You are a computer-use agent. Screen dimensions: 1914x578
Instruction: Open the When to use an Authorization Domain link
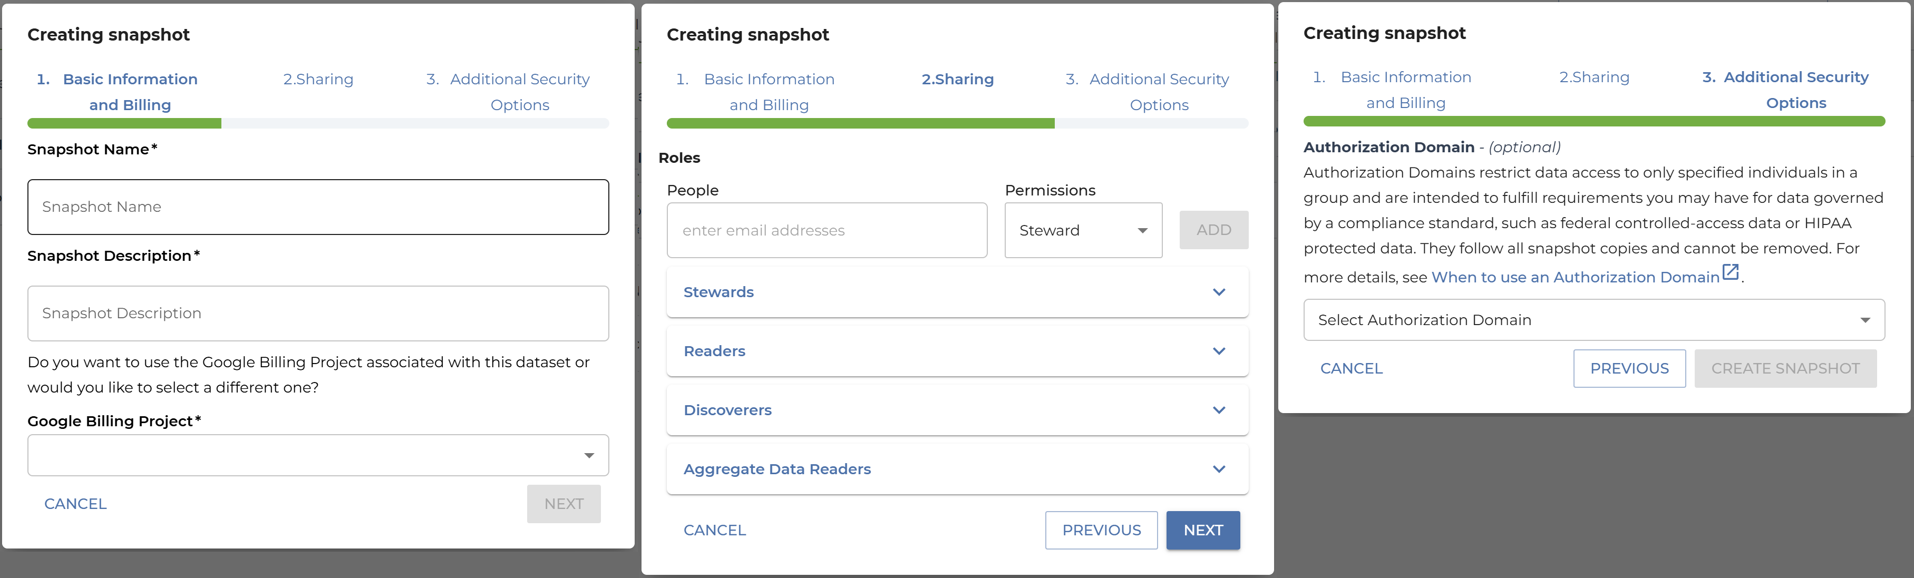[1575, 277]
